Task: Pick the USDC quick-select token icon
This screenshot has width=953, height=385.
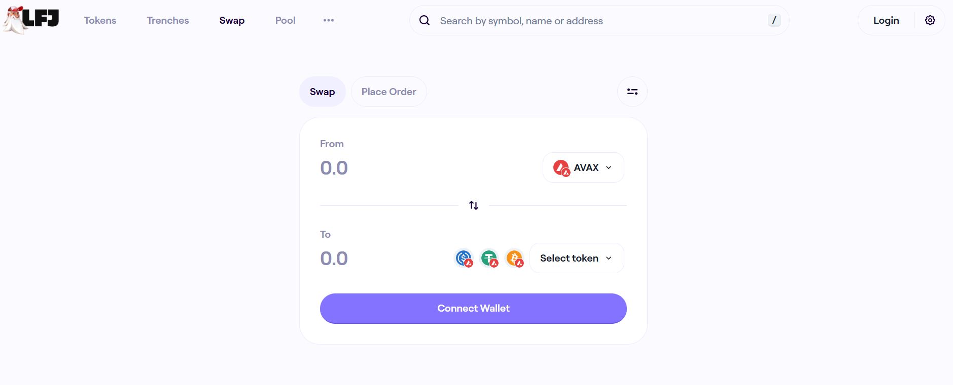Action: point(464,259)
